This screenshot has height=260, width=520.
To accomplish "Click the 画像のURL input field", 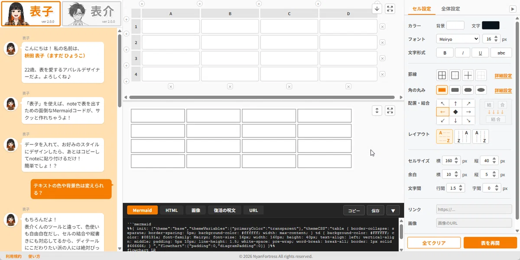I will tap(474, 223).
